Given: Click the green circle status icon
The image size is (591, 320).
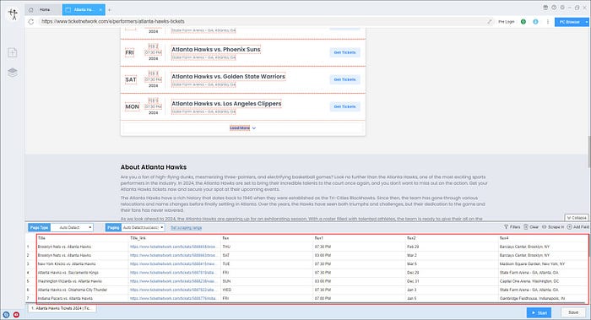Looking at the screenshot, I should coord(523,22).
